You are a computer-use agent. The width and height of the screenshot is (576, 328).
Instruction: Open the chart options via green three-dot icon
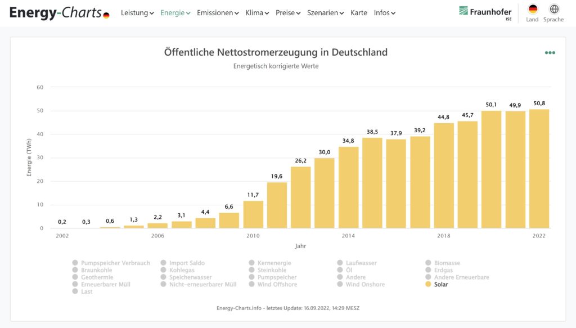click(x=550, y=51)
